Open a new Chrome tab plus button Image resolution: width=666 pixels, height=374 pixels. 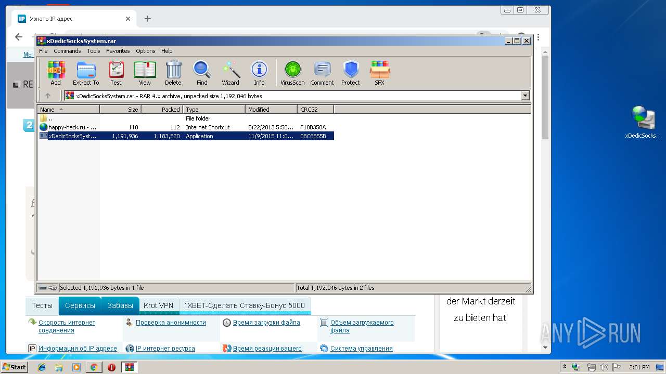pos(148,19)
